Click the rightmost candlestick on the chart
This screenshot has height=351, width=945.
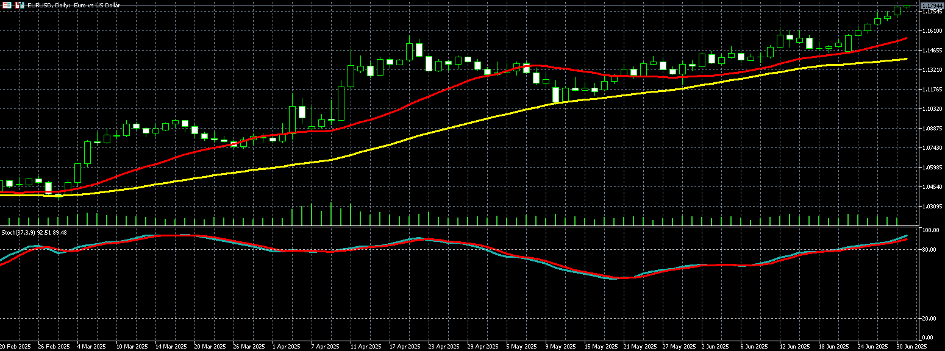click(907, 7)
